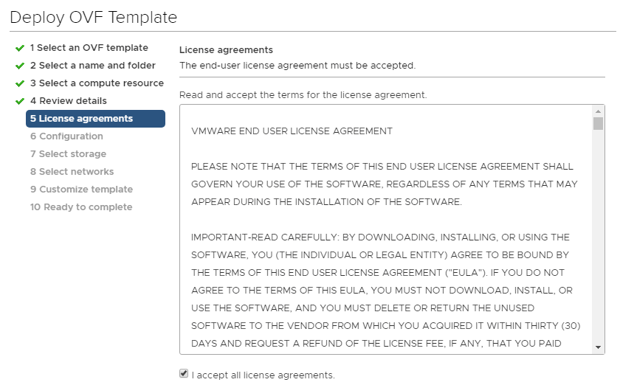Click green checkmark beside Select an OVF template
Screen dimensions: 620x385
[x=20, y=48]
